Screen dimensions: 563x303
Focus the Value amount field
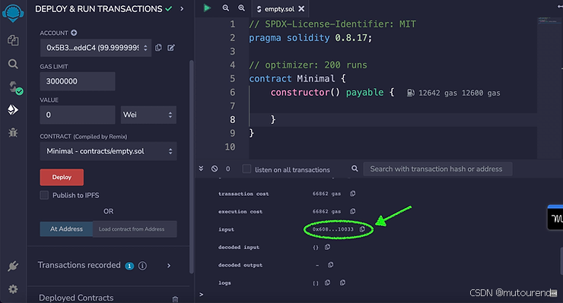(x=78, y=115)
